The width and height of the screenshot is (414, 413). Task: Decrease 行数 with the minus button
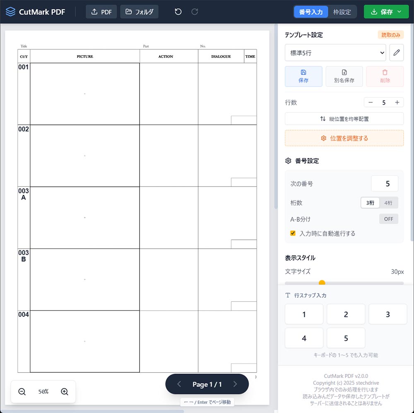[371, 102]
